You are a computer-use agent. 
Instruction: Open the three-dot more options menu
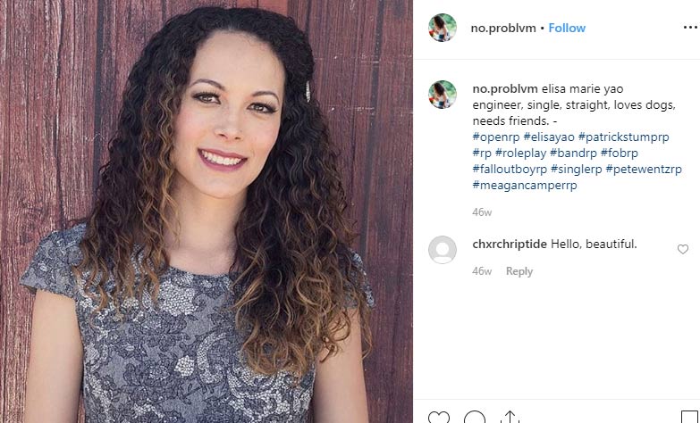click(690, 28)
